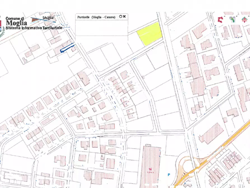Open the green and gray map layers icon
Image resolution: width=250 pixels, height=188 pixels.
coord(232,19)
